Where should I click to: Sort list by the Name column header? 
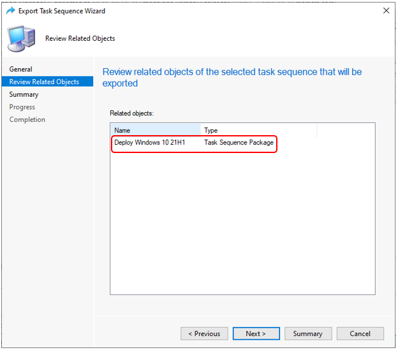[x=156, y=130]
